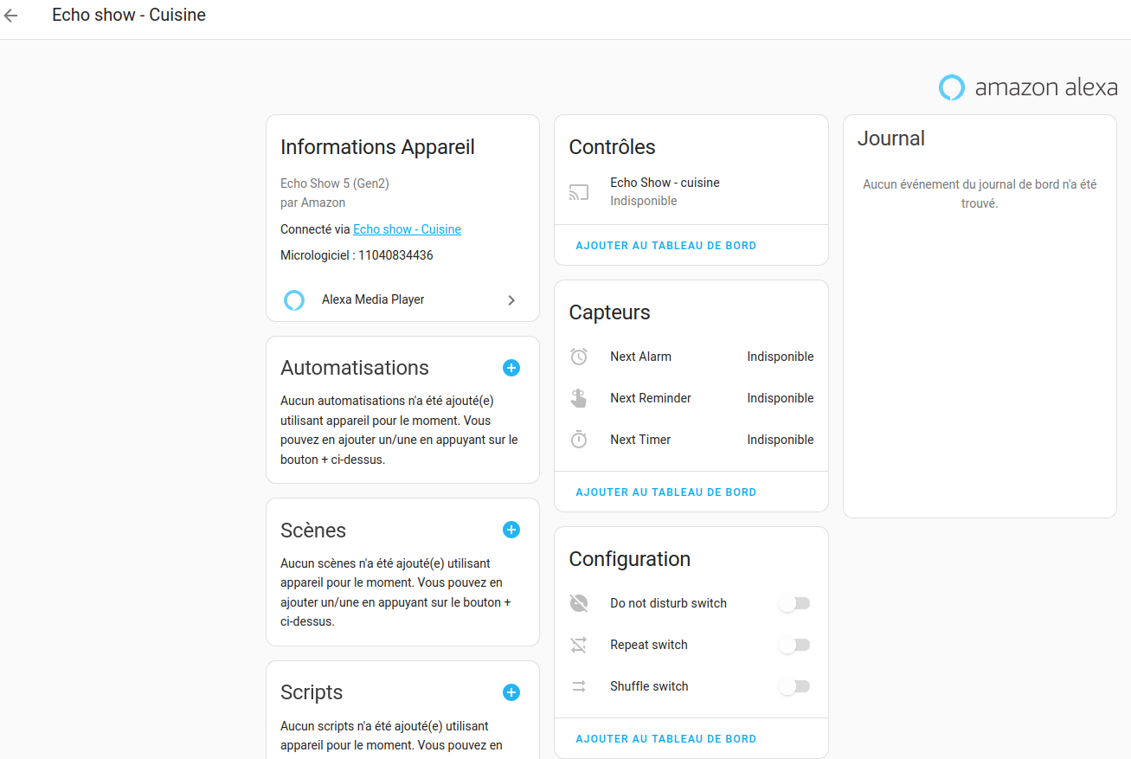Add Contrôles card to the dashboard
Screen dimensions: 1131x759
coord(666,246)
